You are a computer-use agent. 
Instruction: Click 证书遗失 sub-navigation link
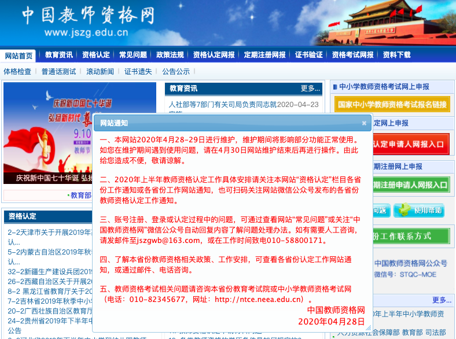pyautogui.click(x=138, y=72)
